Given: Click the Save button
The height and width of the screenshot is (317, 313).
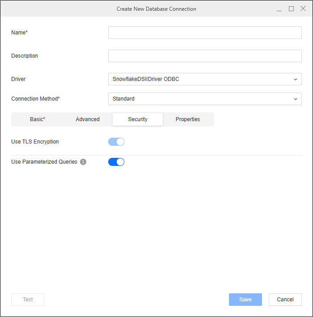Looking at the screenshot, I should [245, 300].
